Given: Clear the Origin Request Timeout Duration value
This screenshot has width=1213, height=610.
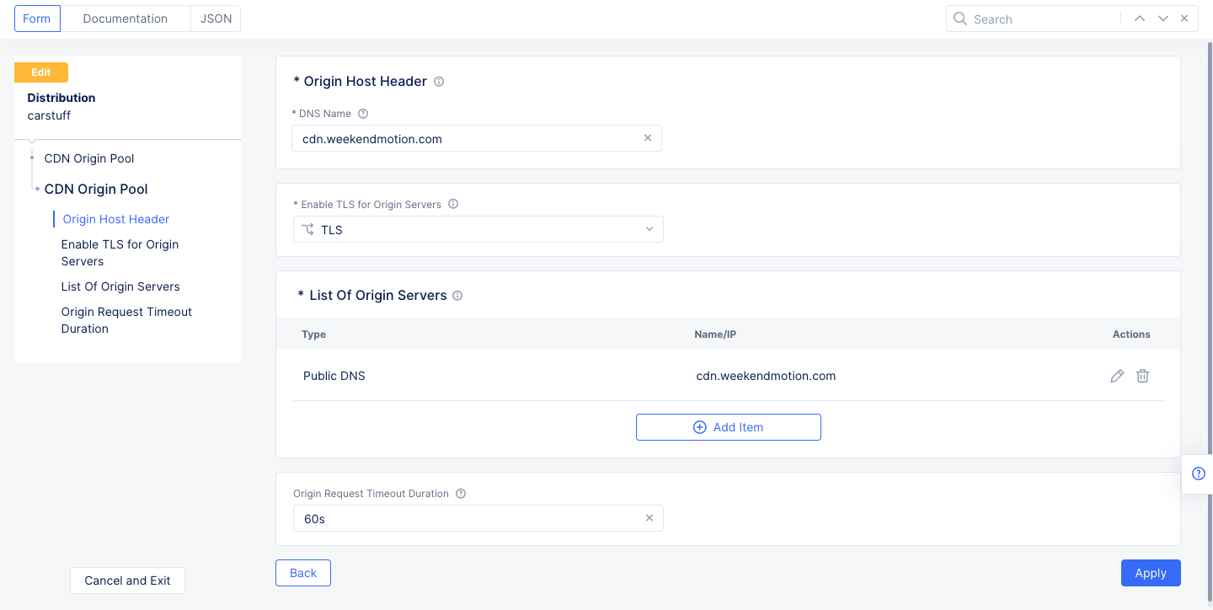Looking at the screenshot, I should tap(649, 518).
